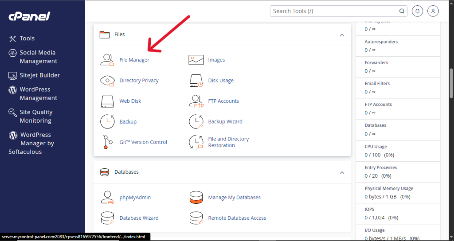
Task: Click the Remote Database Access icon
Action: point(196,218)
